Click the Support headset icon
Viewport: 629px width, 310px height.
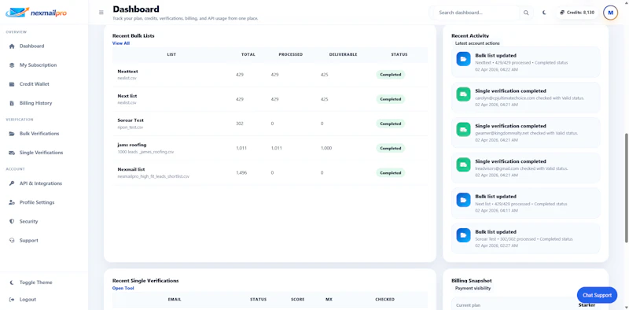12,241
